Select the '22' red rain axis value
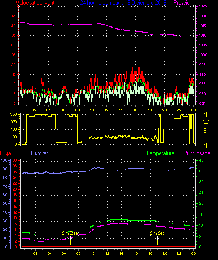Image resolution: width=218 pixels, height=260 pixels. [15, 183]
